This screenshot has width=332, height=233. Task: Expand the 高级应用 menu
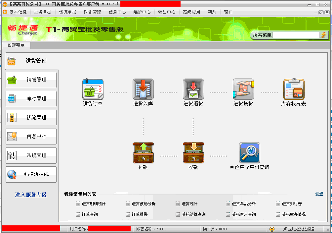pyautogui.click(x=191, y=12)
